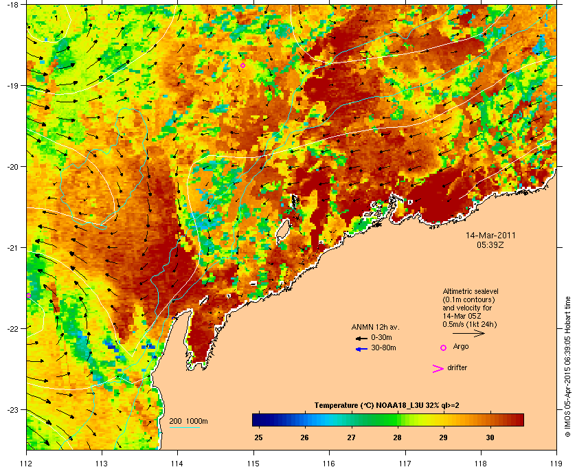Screen dimensions: 577x467
Task: Click the magenta Argo circle in the legend
Action: (444, 348)
